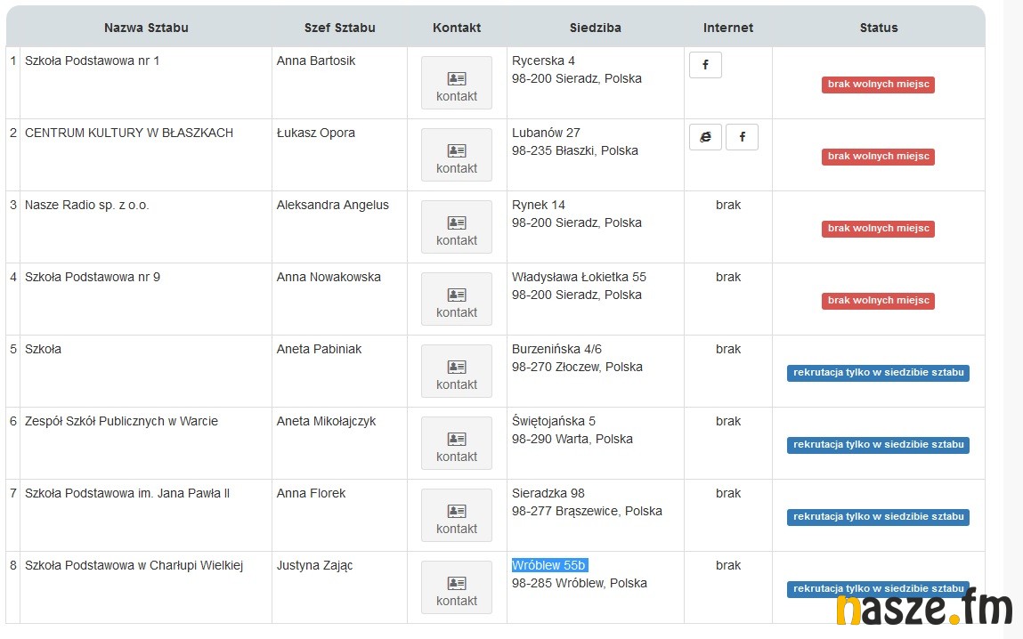
Task: Open kontakt for Aneta Pabiniak
Action: 457,372
